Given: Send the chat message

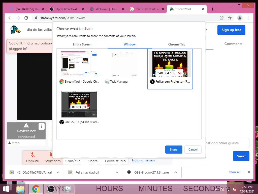Looking at the screenshot, I should (241, 156).
